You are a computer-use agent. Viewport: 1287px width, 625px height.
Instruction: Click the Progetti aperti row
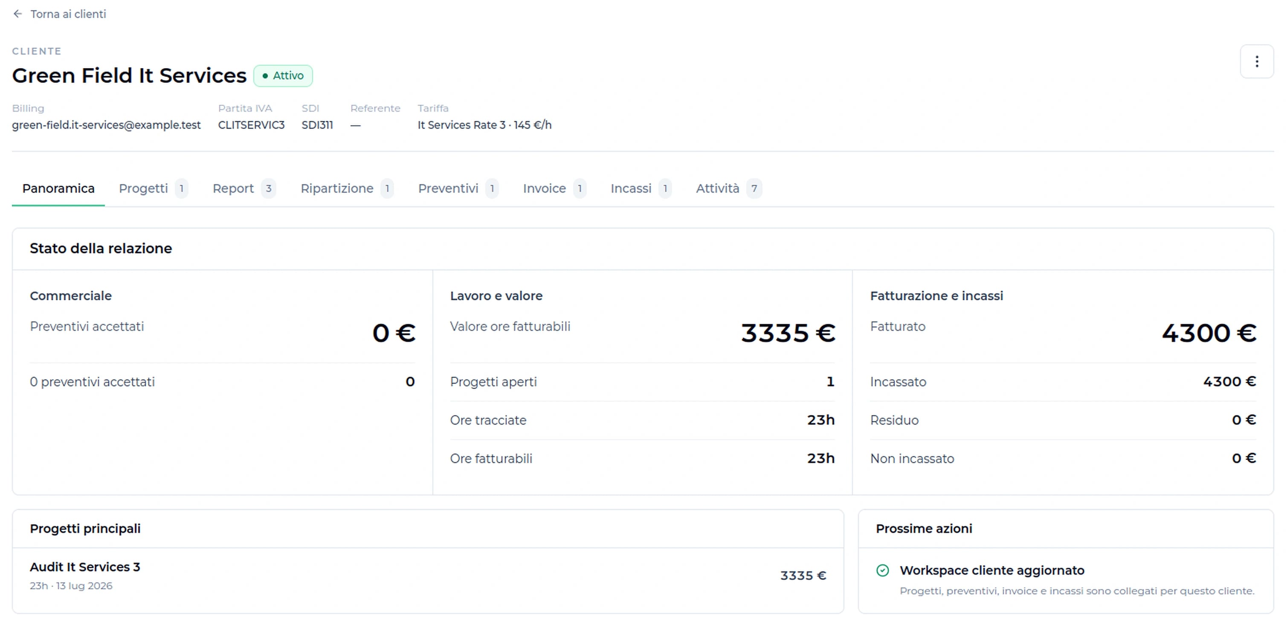pyautogui.click(x=643, y=382)
